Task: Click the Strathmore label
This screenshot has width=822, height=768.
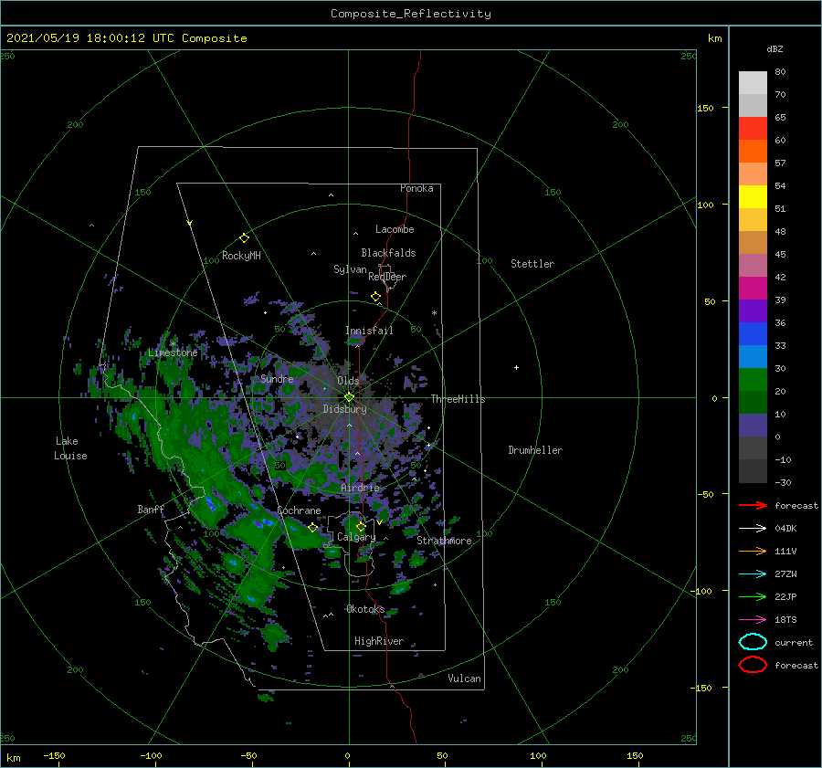Action: (x=444, y=541)
